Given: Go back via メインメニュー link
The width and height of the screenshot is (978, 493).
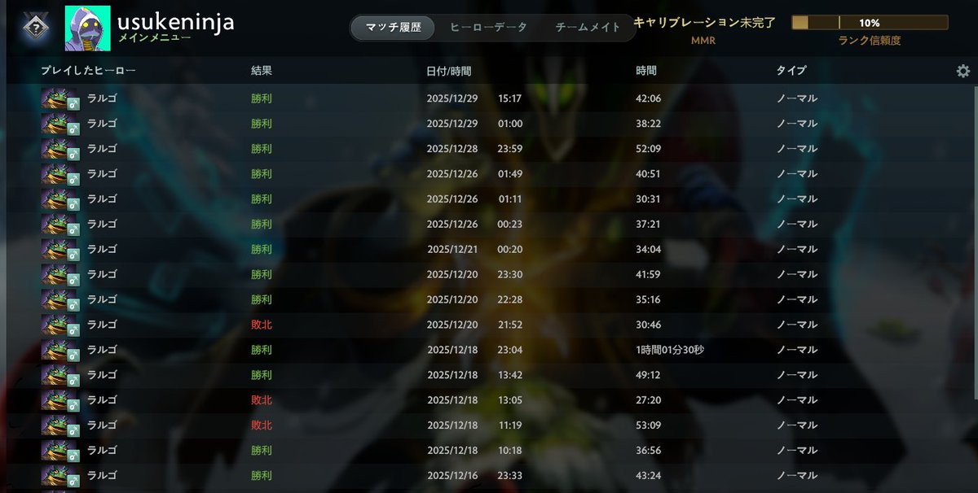Looking at the screenshot, I should click(156, 37).
